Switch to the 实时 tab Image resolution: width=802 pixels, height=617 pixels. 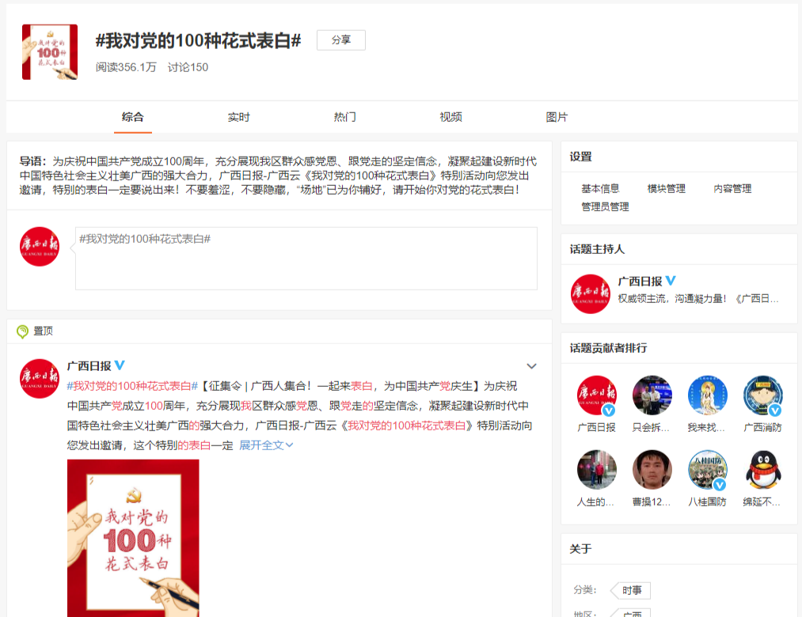(x=239, y=117)
